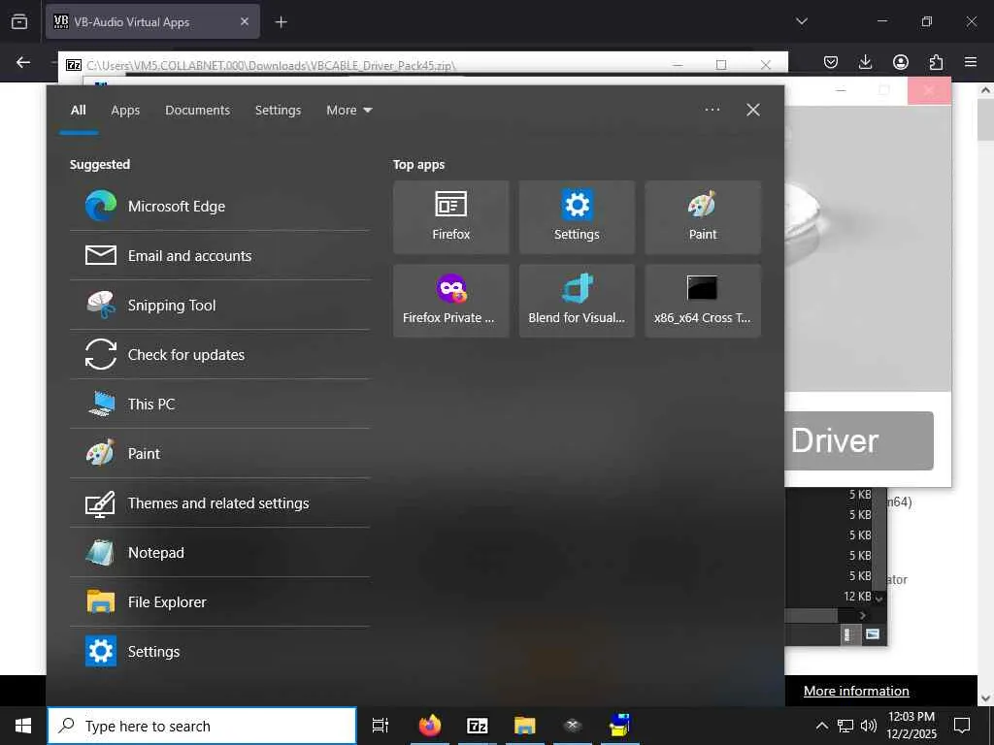Close the search panel
The height and width of the screenshot is (745, 994).
point(753,110)
